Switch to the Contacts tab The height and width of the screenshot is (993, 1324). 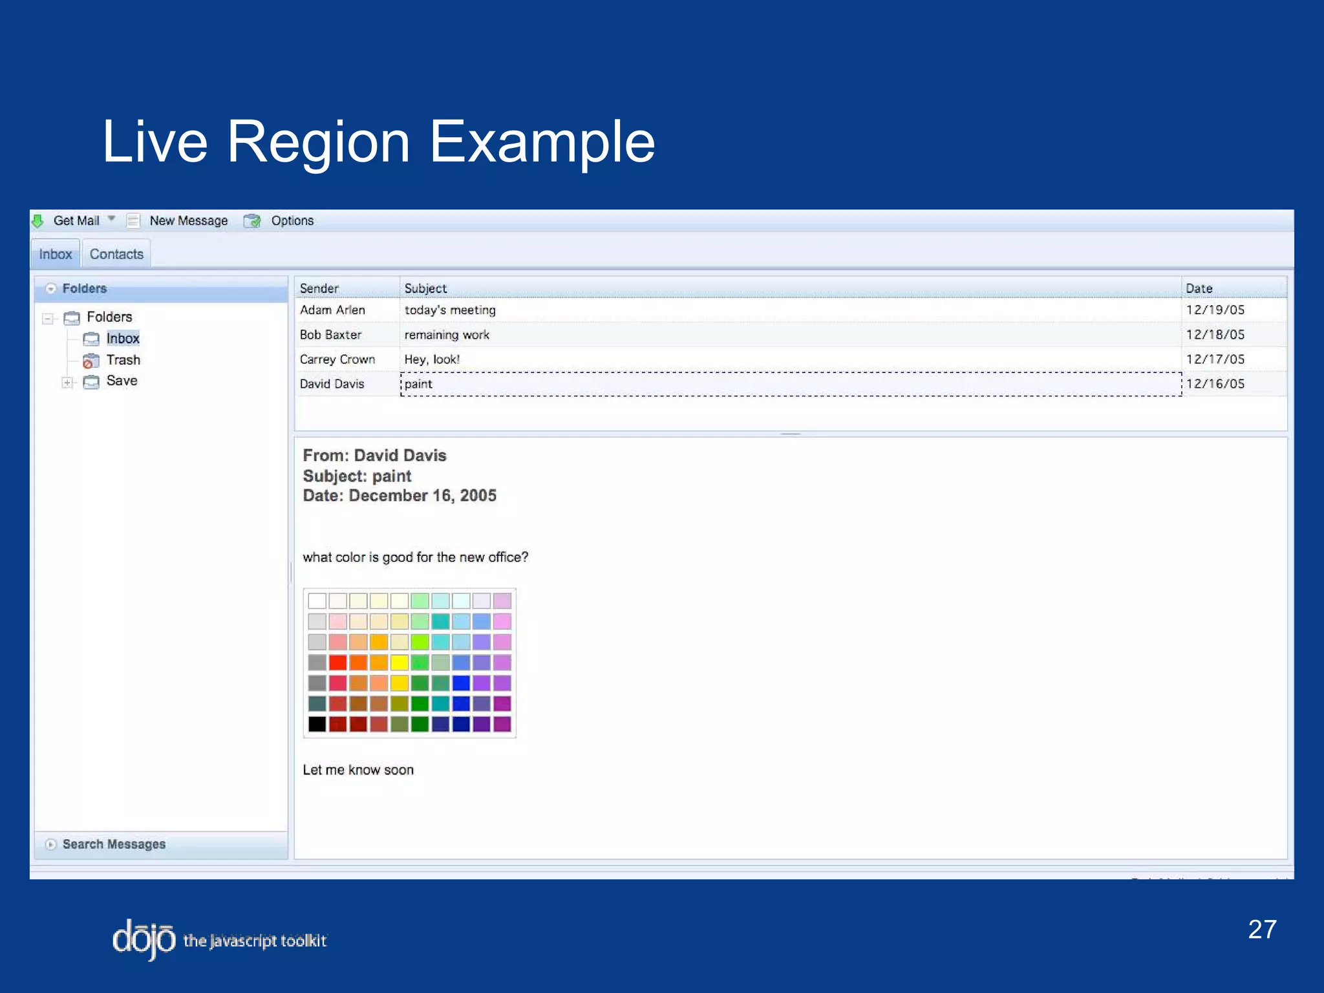pos(116,254)
